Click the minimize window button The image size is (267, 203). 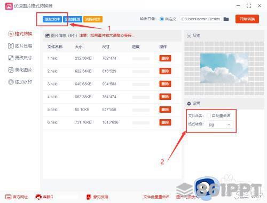click(238, 6)
